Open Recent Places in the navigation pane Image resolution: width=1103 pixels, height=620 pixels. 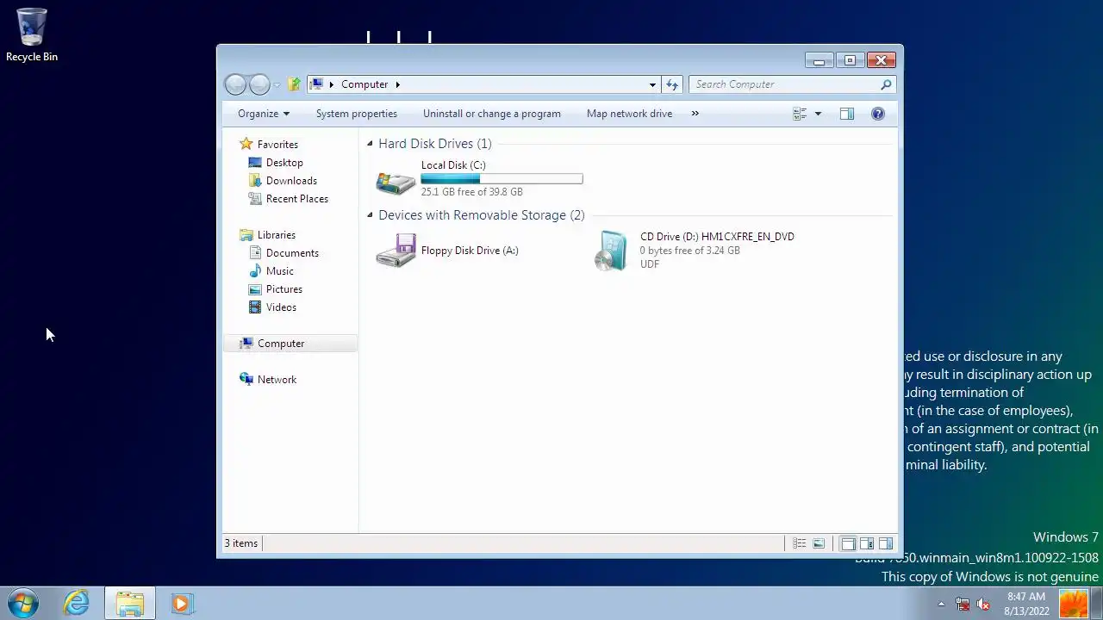pos(297,199)
